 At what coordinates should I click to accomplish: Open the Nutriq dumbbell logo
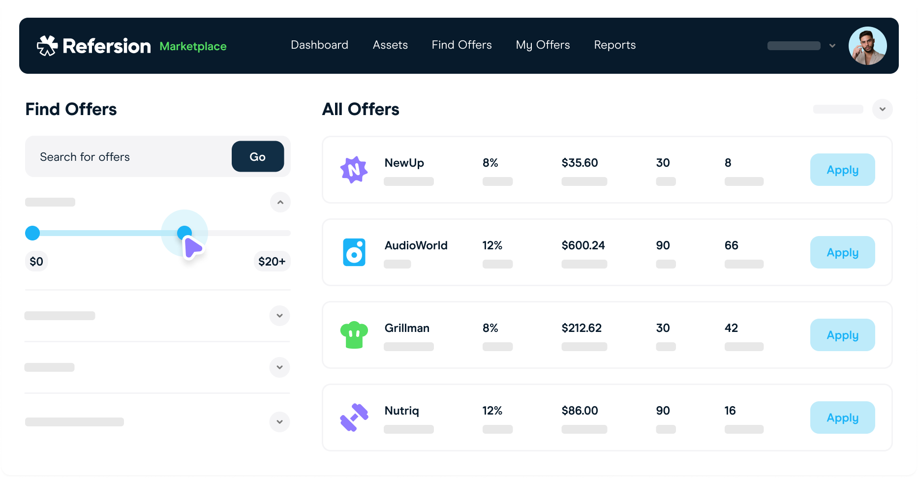tap(354, 418)
